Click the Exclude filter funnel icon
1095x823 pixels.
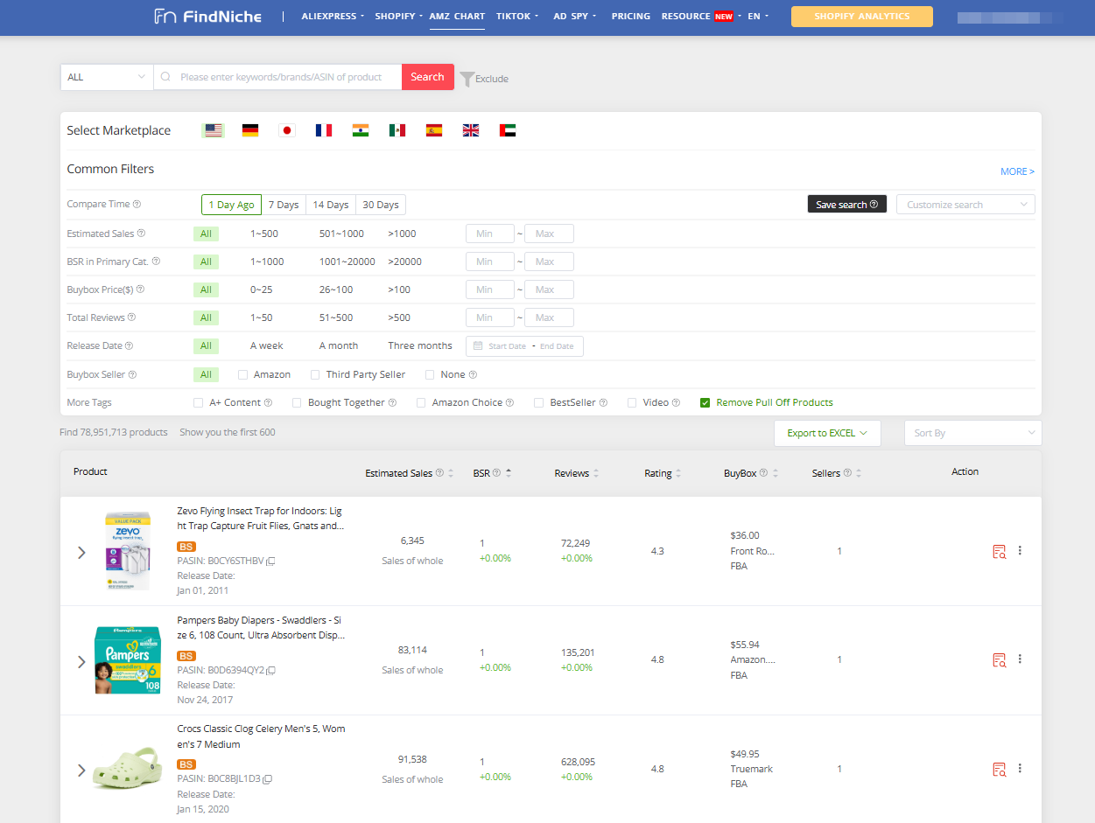click(467, 79)
